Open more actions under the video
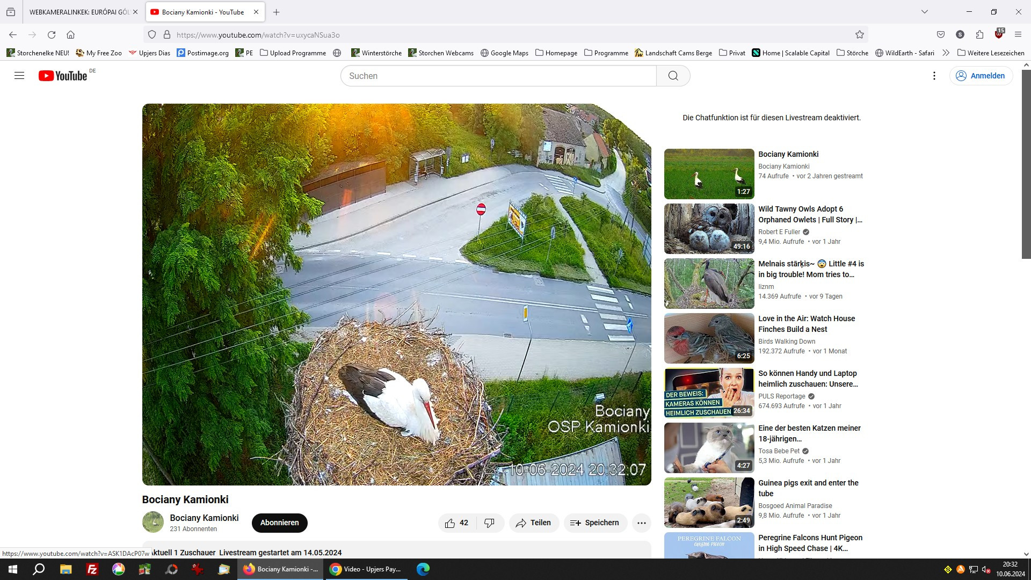The width and height of the screenshot is (1031, 580). click(x=641, y=523)
